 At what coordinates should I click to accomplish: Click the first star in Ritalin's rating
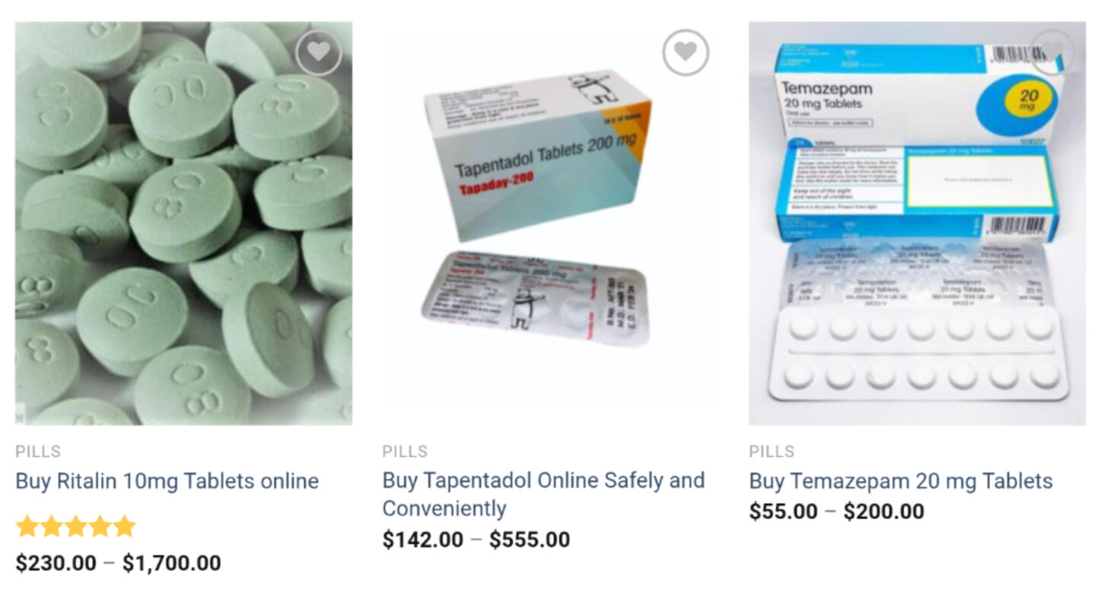click(x=27, y=526)
